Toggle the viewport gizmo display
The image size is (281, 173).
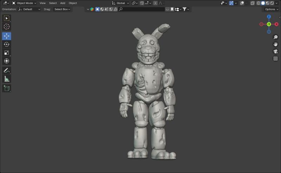[x=231, y=3]
